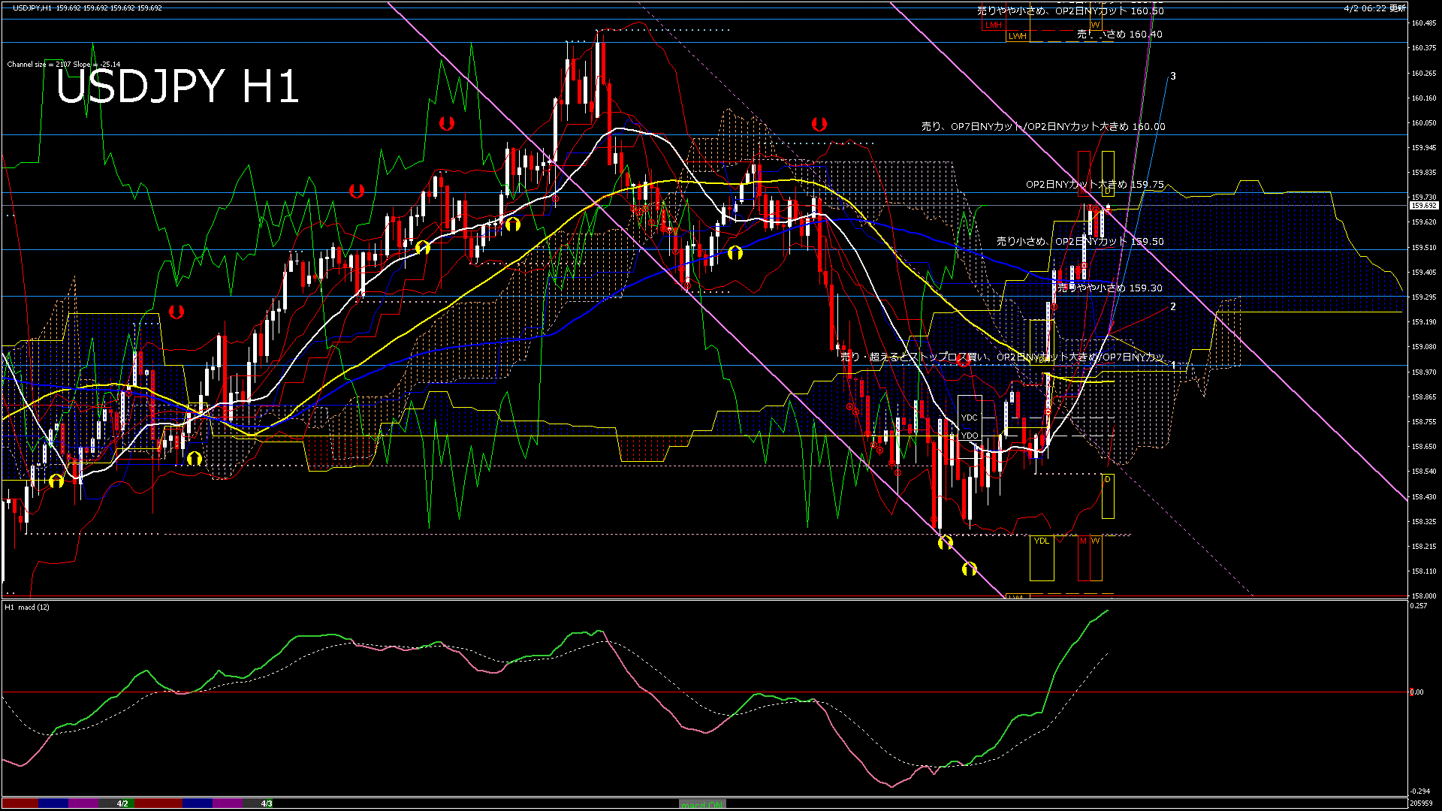Click the projection line label 3
Screen dimensions: 1442x811
click(1173, 77)
